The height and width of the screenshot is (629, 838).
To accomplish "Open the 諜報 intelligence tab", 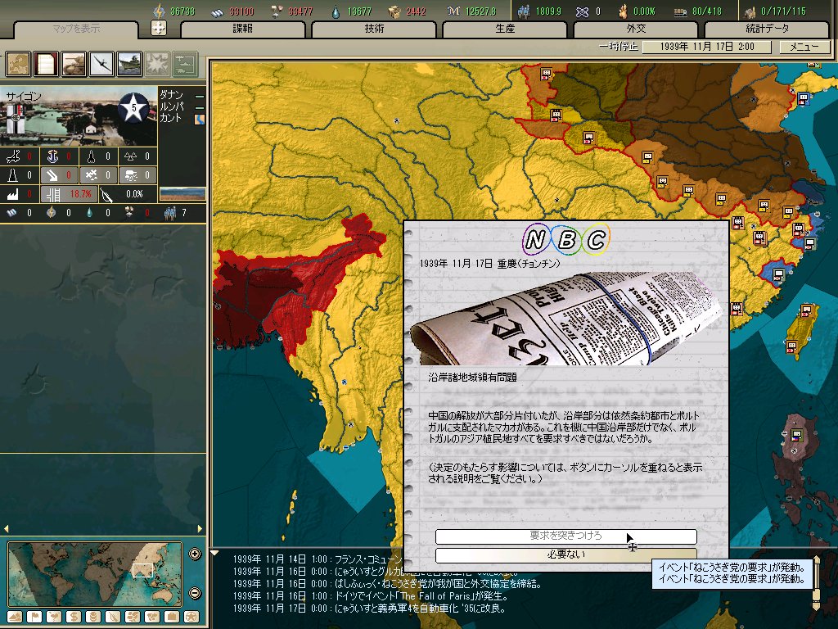I will (x=242, y=29).
